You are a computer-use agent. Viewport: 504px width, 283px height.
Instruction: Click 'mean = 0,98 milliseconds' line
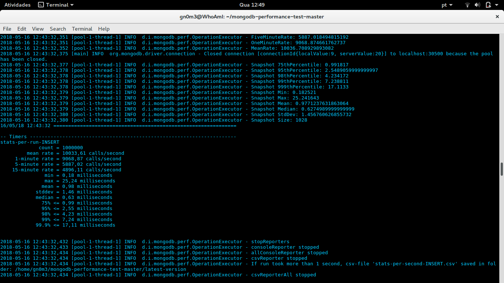(x=77, y=186)
